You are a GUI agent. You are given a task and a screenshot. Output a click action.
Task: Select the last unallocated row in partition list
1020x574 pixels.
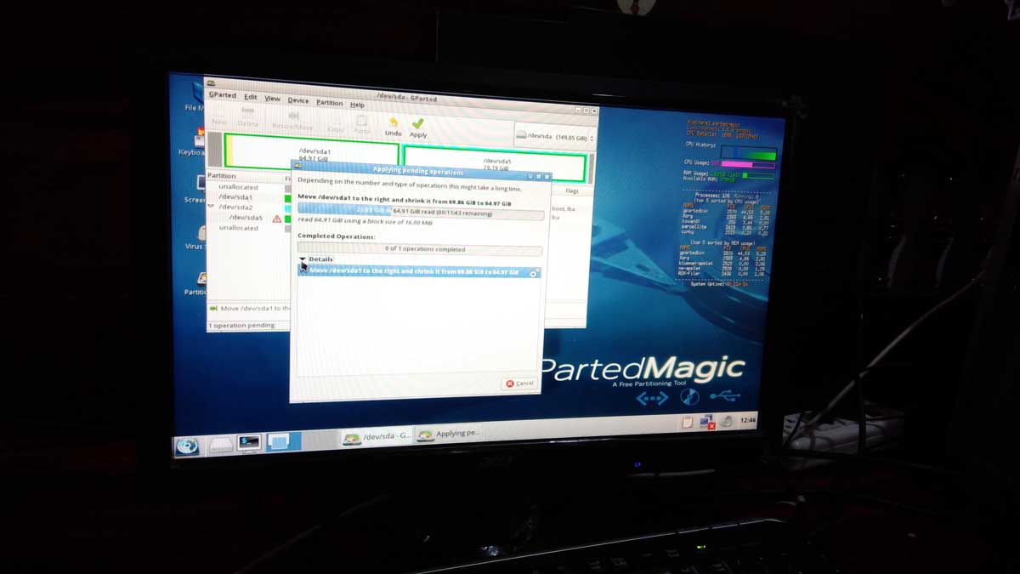point(246,228)
